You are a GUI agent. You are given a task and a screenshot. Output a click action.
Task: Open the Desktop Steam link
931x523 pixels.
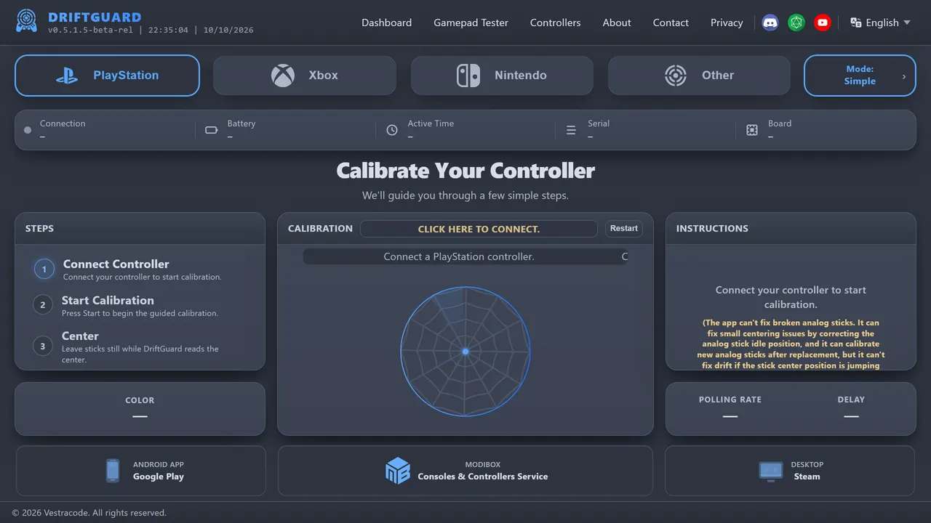[790, 471]
